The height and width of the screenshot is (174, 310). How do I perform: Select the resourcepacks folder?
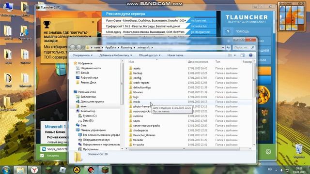point(141,111)
